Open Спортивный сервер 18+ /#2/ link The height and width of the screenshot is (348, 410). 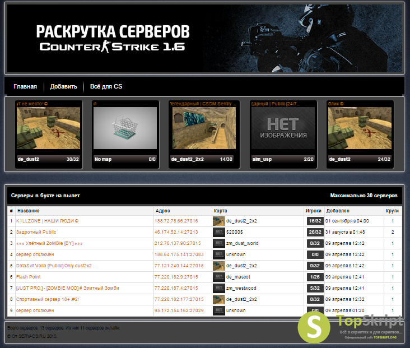[x=48, y=299]
